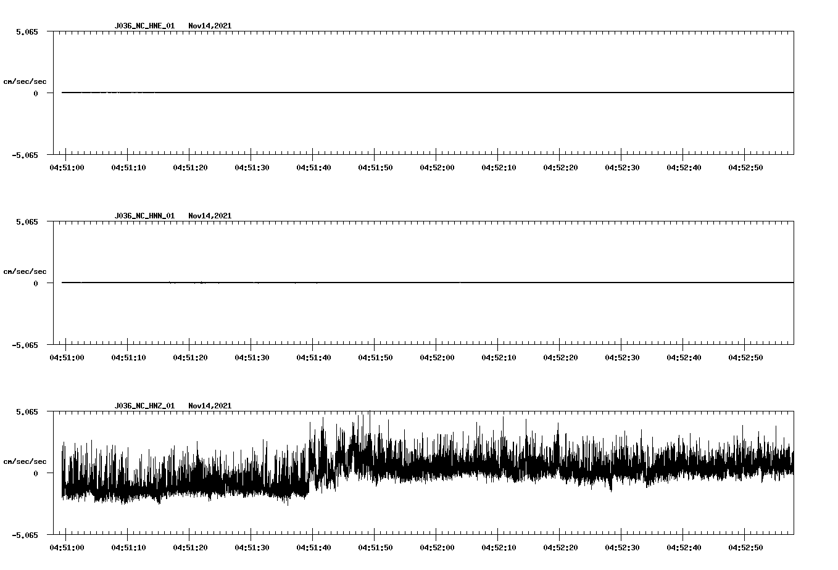838x570 pixels.
Task: Click the 04:51:10 time label under HNZ plot
Action: tap(128, 548)
